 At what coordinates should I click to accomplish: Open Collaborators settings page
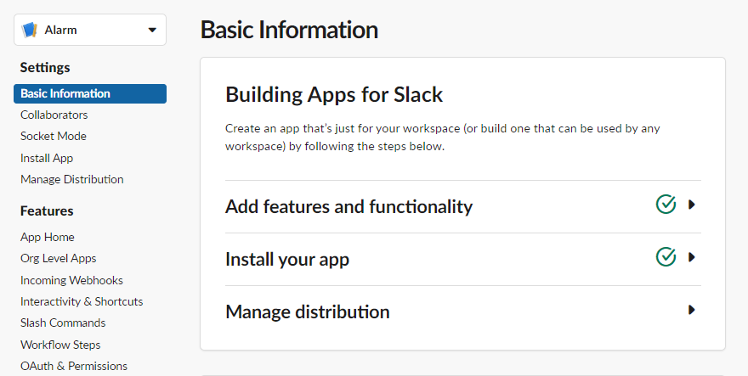coord(54,115)
